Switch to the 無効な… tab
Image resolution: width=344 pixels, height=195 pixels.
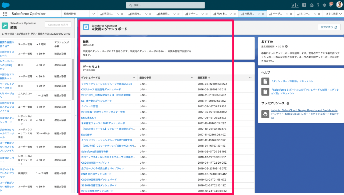(x=135, y=14)
